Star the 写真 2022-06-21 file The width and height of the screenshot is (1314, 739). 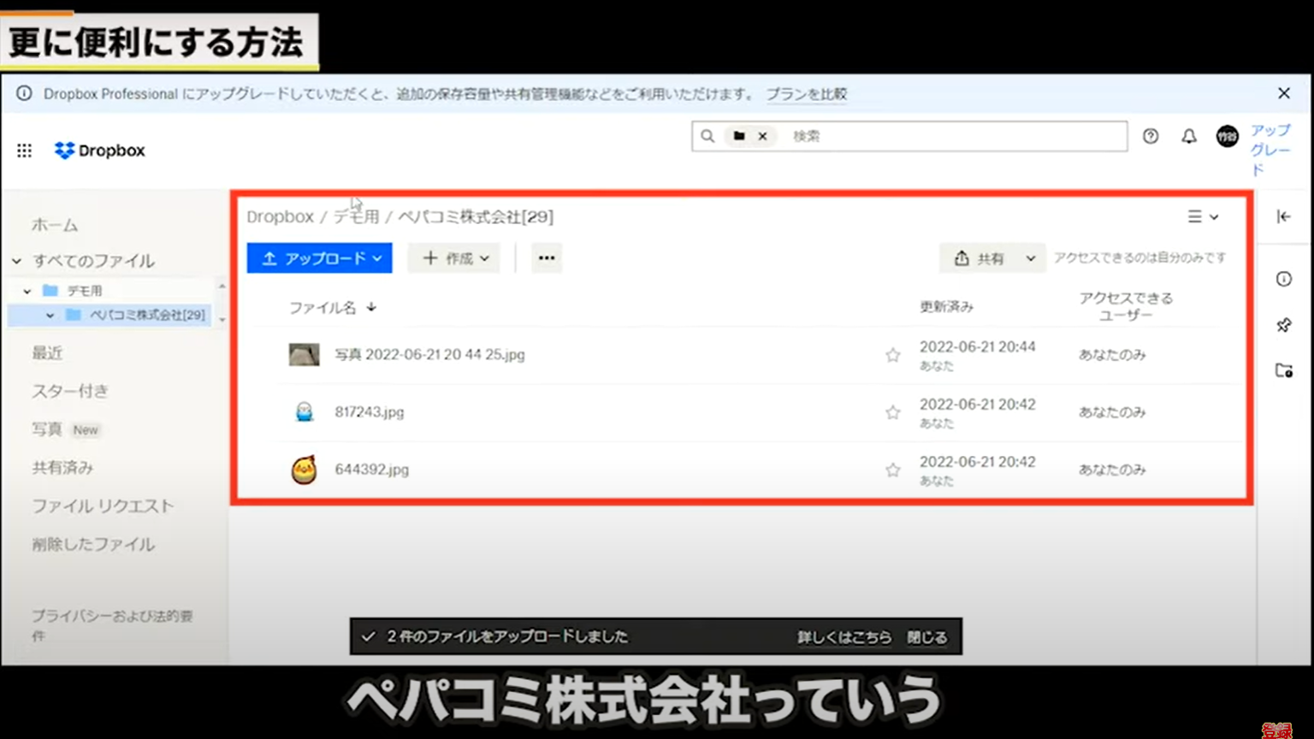892,355
